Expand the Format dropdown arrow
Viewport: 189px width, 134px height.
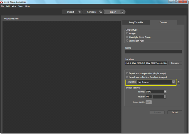[165, 92]
